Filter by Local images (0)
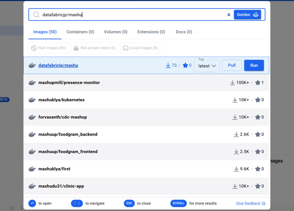The height and width of the screenshot is (211, 294). (140, 48)
